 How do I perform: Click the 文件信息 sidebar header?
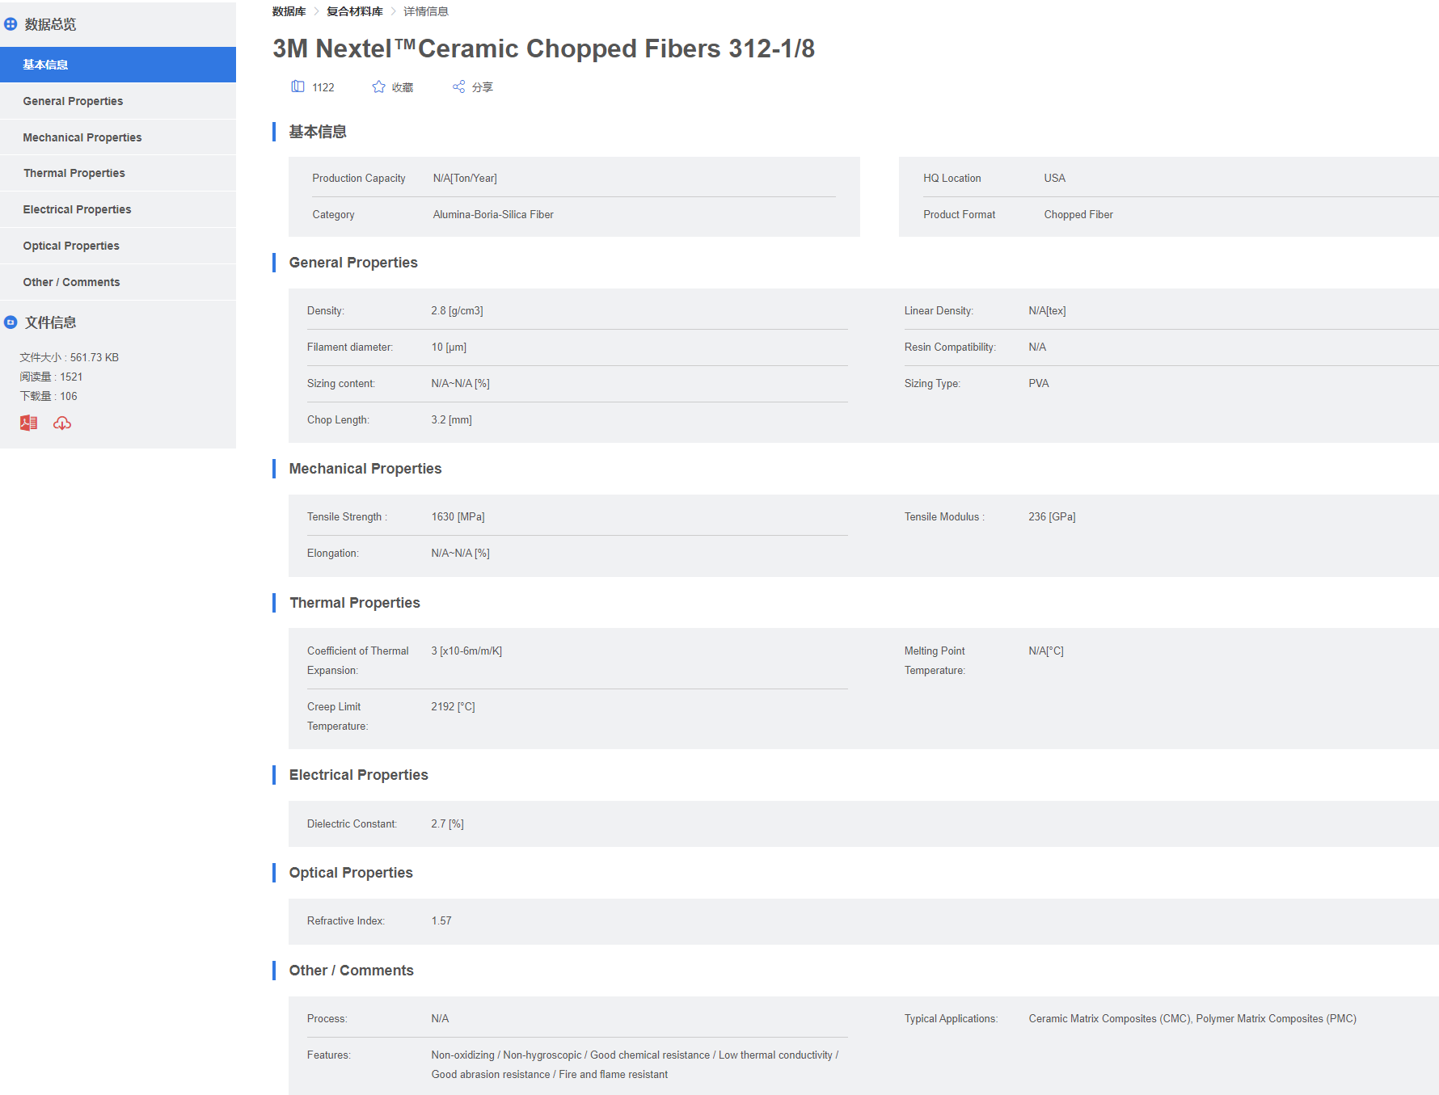click(50, 322)
